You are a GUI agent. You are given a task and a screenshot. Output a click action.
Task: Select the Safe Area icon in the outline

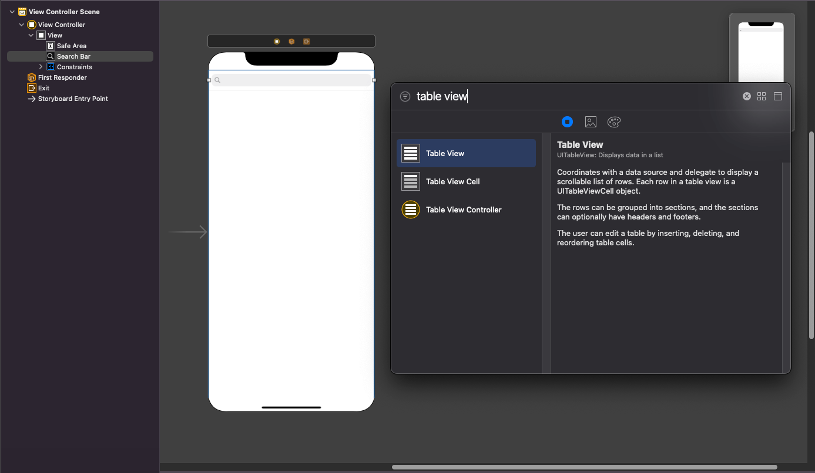coord(51,46)
